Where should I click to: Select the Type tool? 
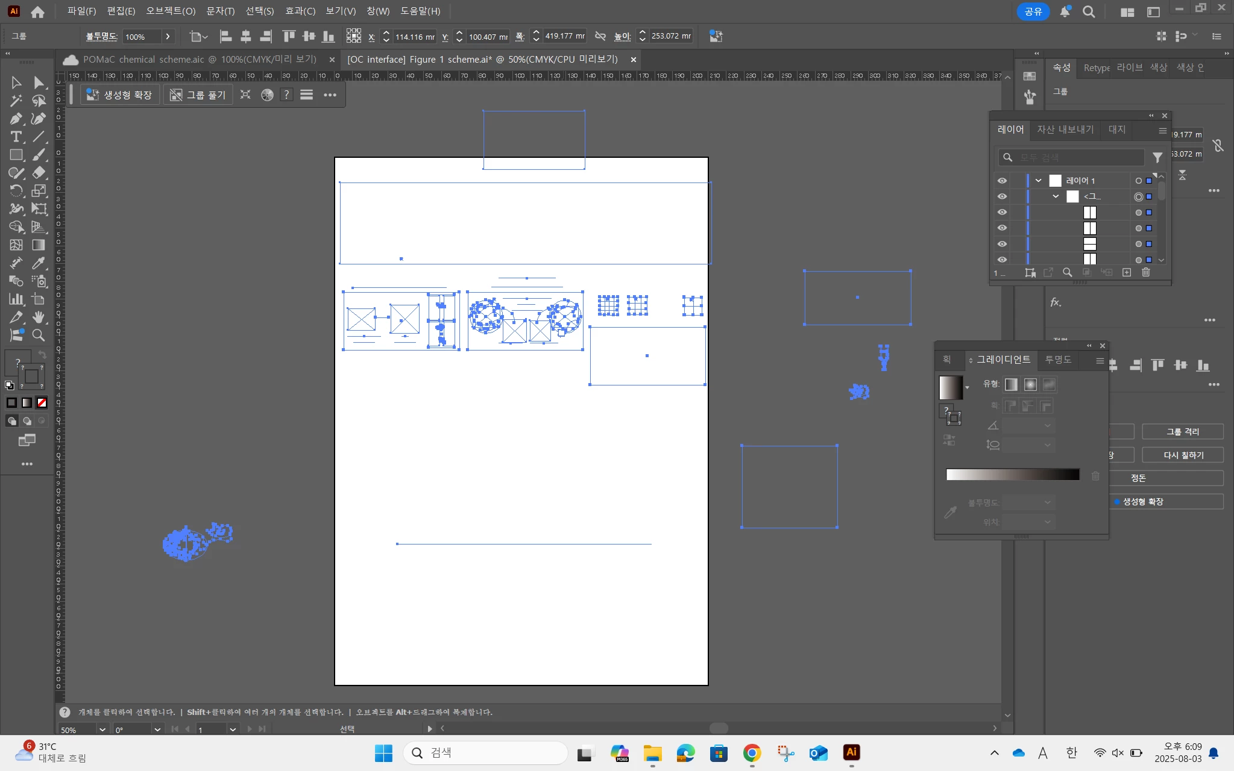click(x=16, y=137)
